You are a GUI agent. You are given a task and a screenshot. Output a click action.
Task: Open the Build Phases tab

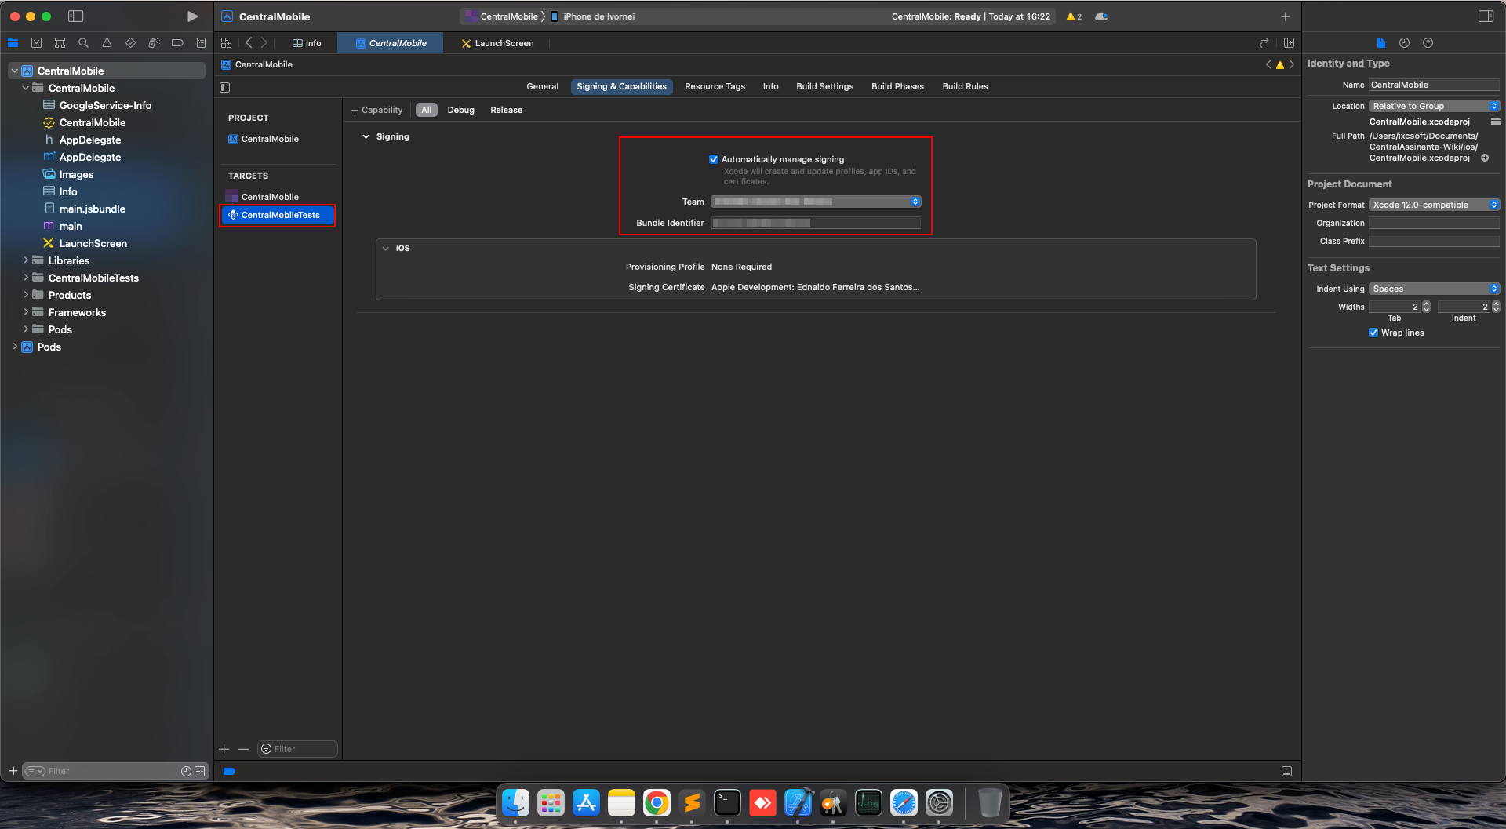pyautogui.click(x=897, y=86)
